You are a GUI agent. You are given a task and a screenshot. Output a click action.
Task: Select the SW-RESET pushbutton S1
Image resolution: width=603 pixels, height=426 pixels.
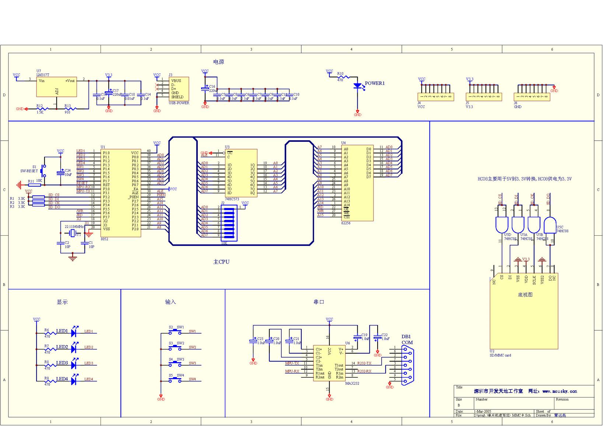(44, 171)
